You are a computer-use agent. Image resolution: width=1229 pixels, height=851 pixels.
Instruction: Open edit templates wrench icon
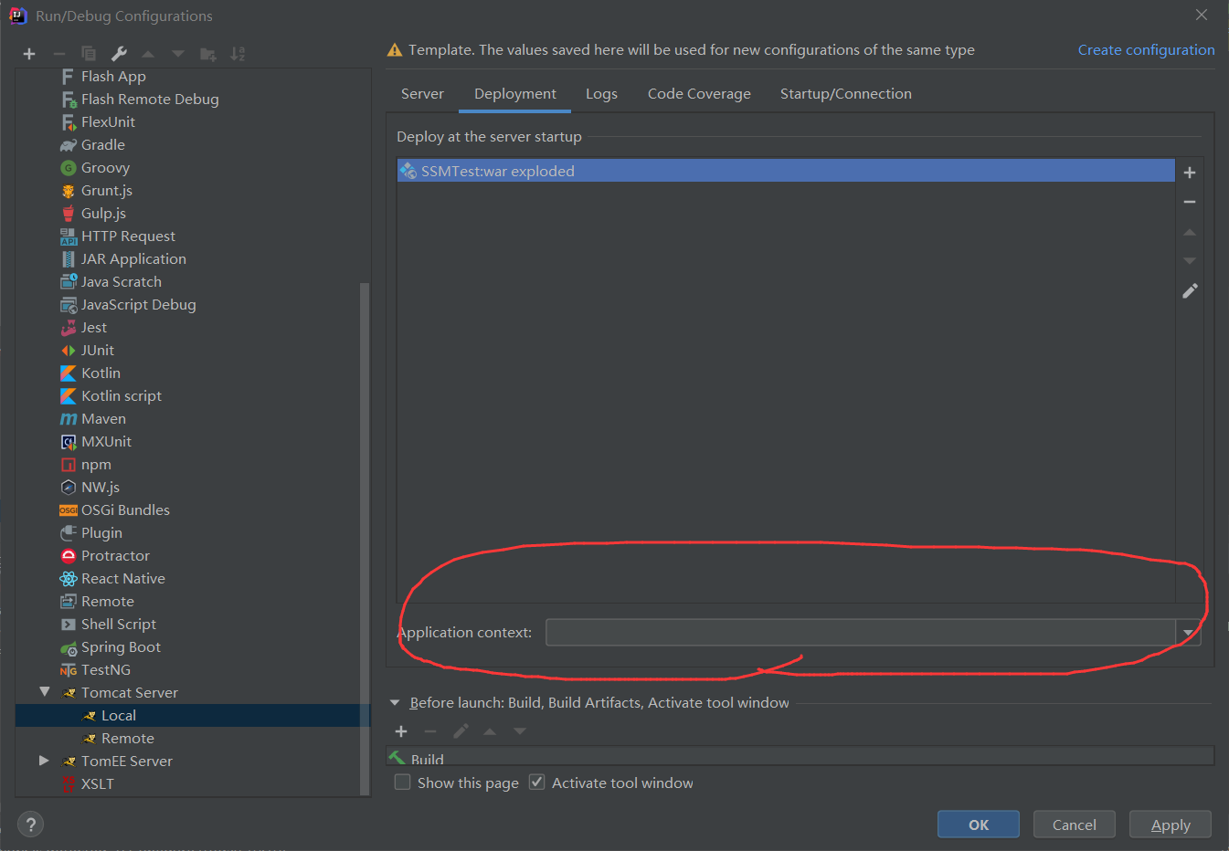click(119, 55)
